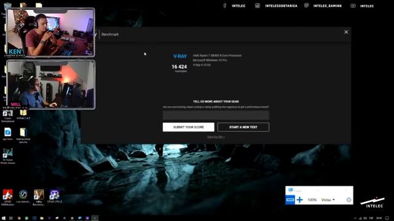Click the Magnifier 100% zoom level
The height and width of the screenshot is (221, 394).
(x=312, y=200)
